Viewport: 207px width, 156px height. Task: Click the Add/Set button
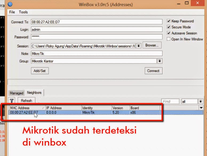click(x=40, y=71)
